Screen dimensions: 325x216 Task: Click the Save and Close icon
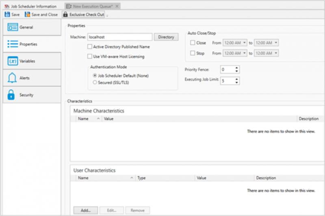click(x=27, y=14)
